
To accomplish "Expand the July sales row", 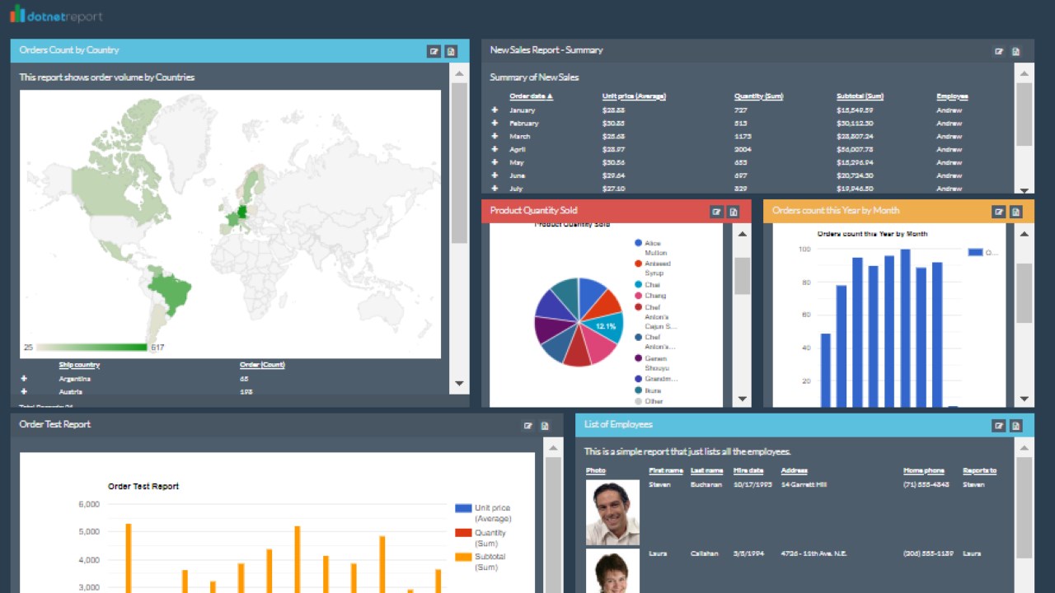I will pyautogui.click(x=495, y=189).
